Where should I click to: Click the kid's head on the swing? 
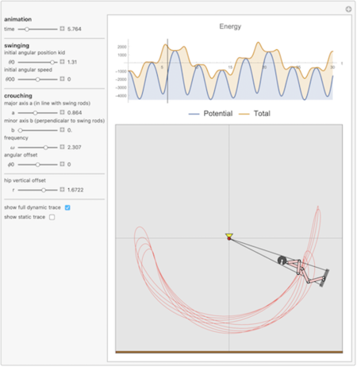[282, 261]
